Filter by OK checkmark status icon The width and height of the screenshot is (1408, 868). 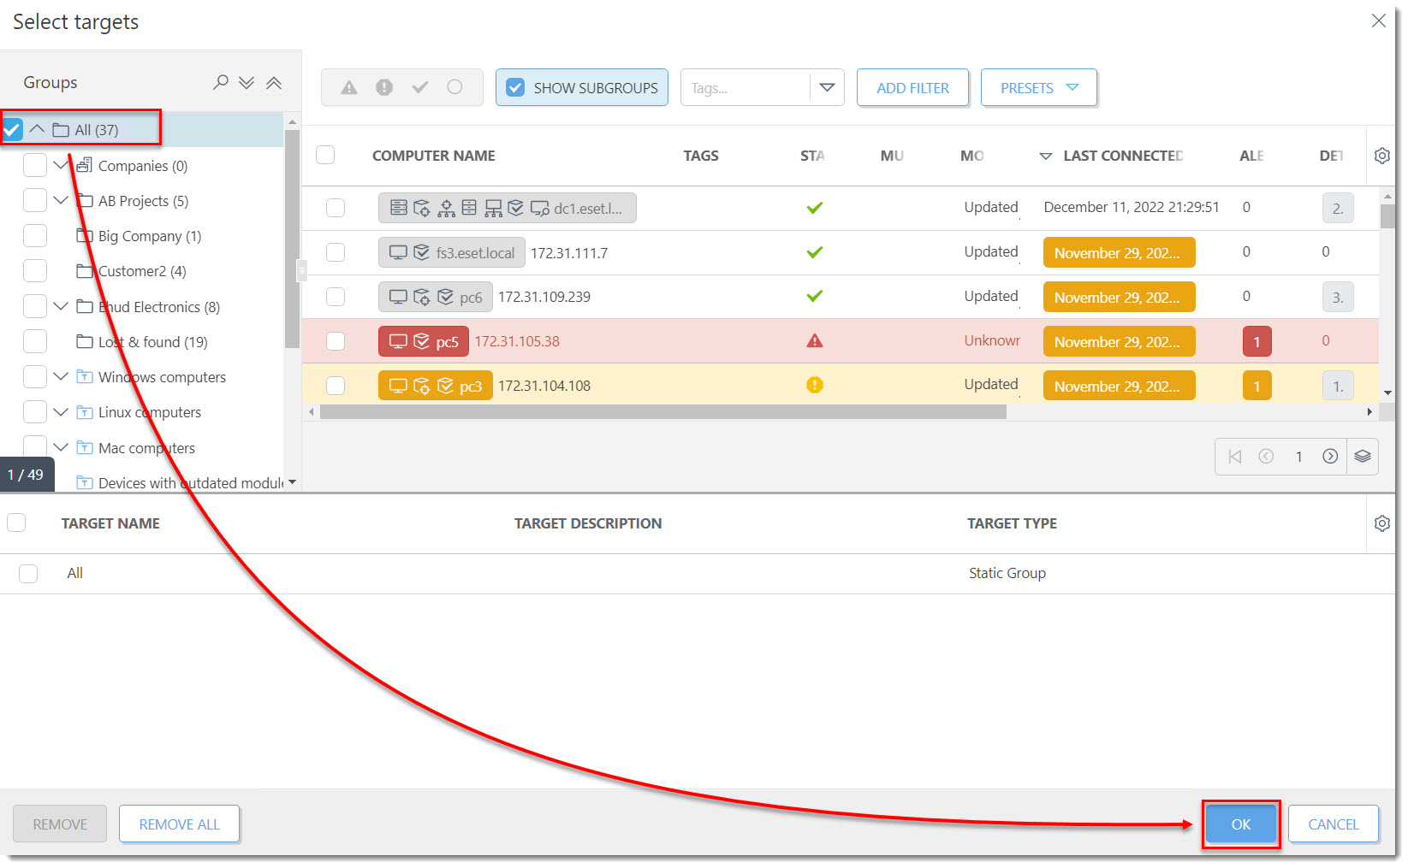(x=419, y=87)
